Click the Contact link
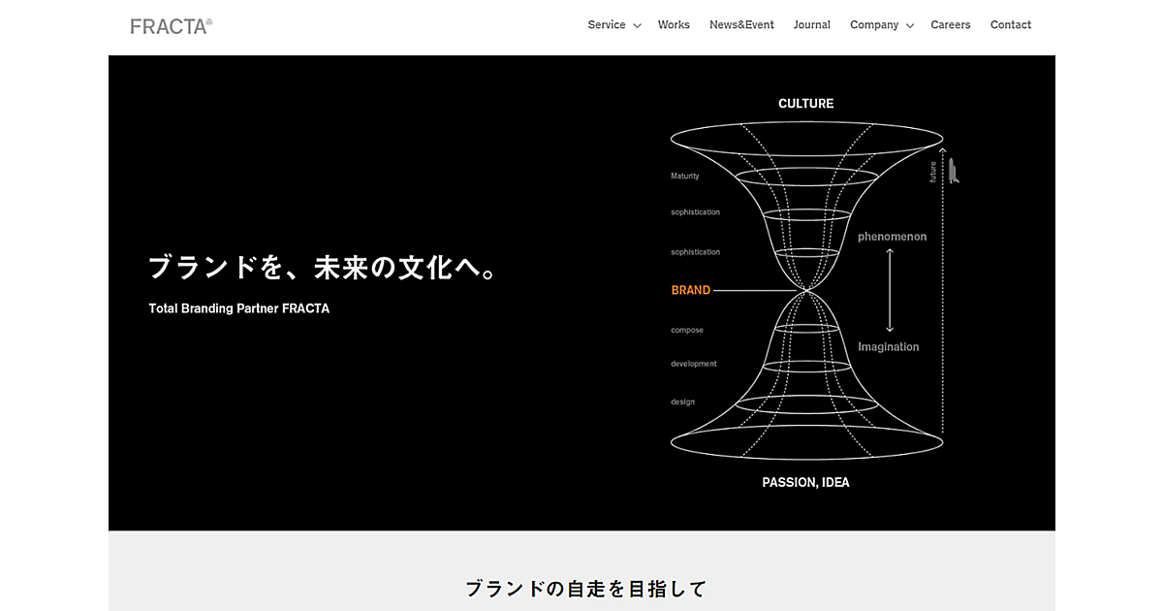This screenshot has width=1163, height=611. point(1010,25)
